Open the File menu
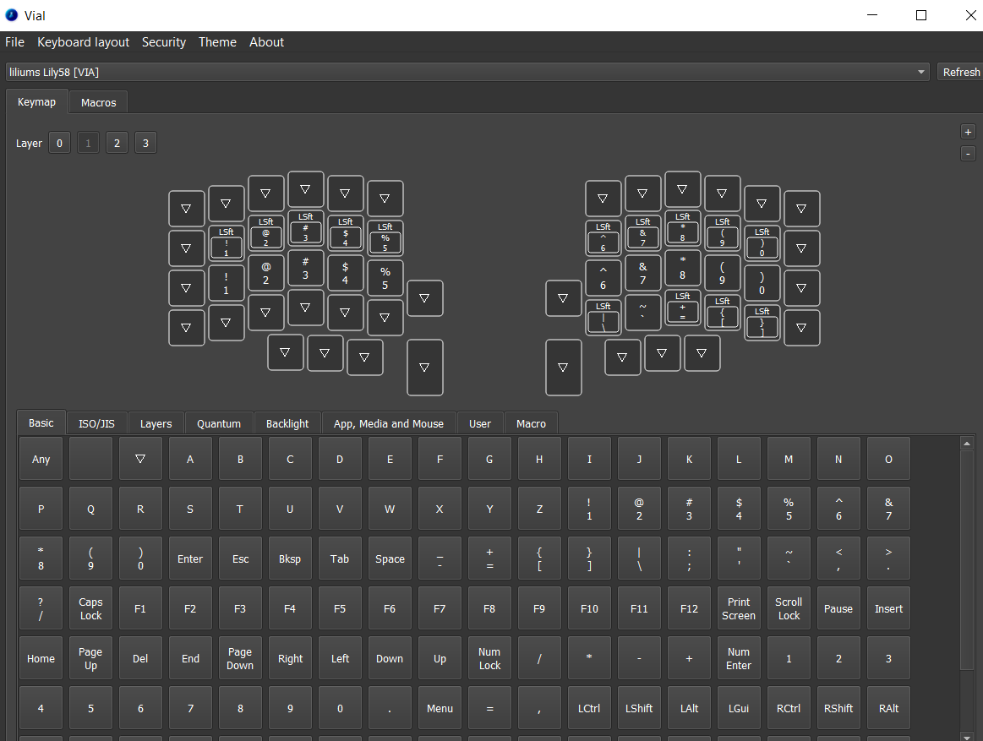Image resolution: width=983 pixels, height=741 pixels. tap(14, 42)
